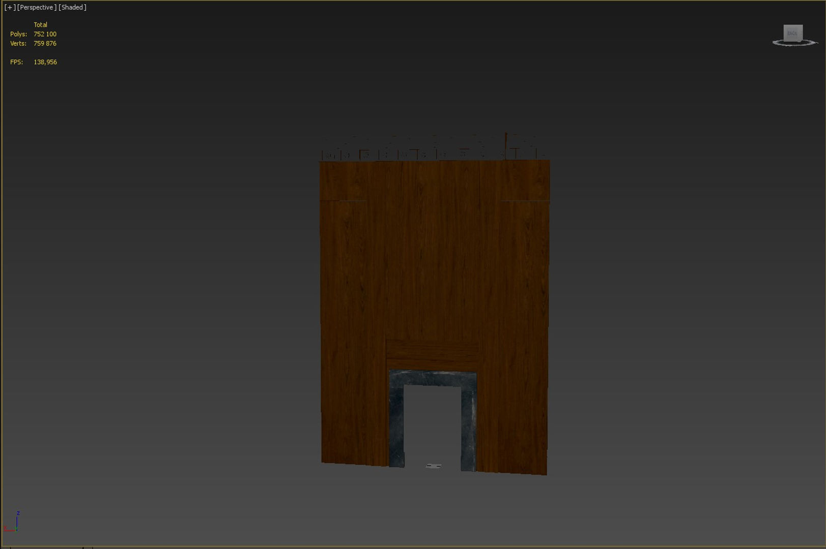Open the [+] viewport general menu
This screenshot has width=826, height=549.
10,8
